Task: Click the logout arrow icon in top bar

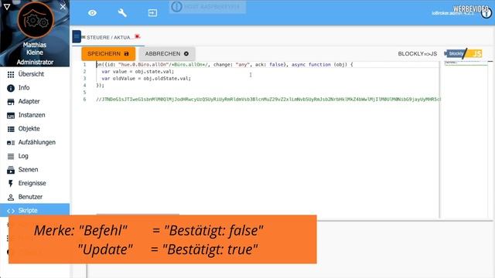Action: [x=152, y=13]
